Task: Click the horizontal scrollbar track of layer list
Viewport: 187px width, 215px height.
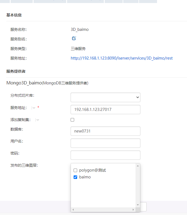Action: point(104,210)
